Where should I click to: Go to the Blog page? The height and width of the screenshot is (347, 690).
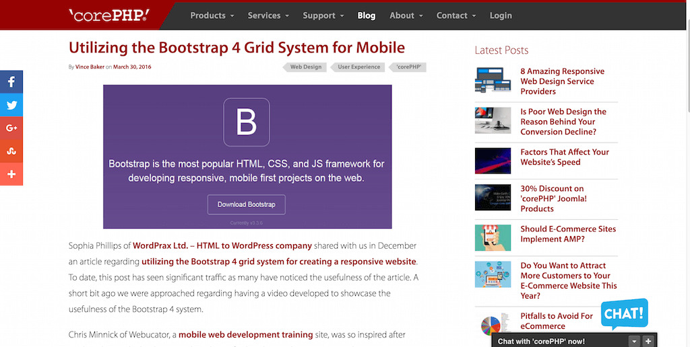click(x=367, y=15)
